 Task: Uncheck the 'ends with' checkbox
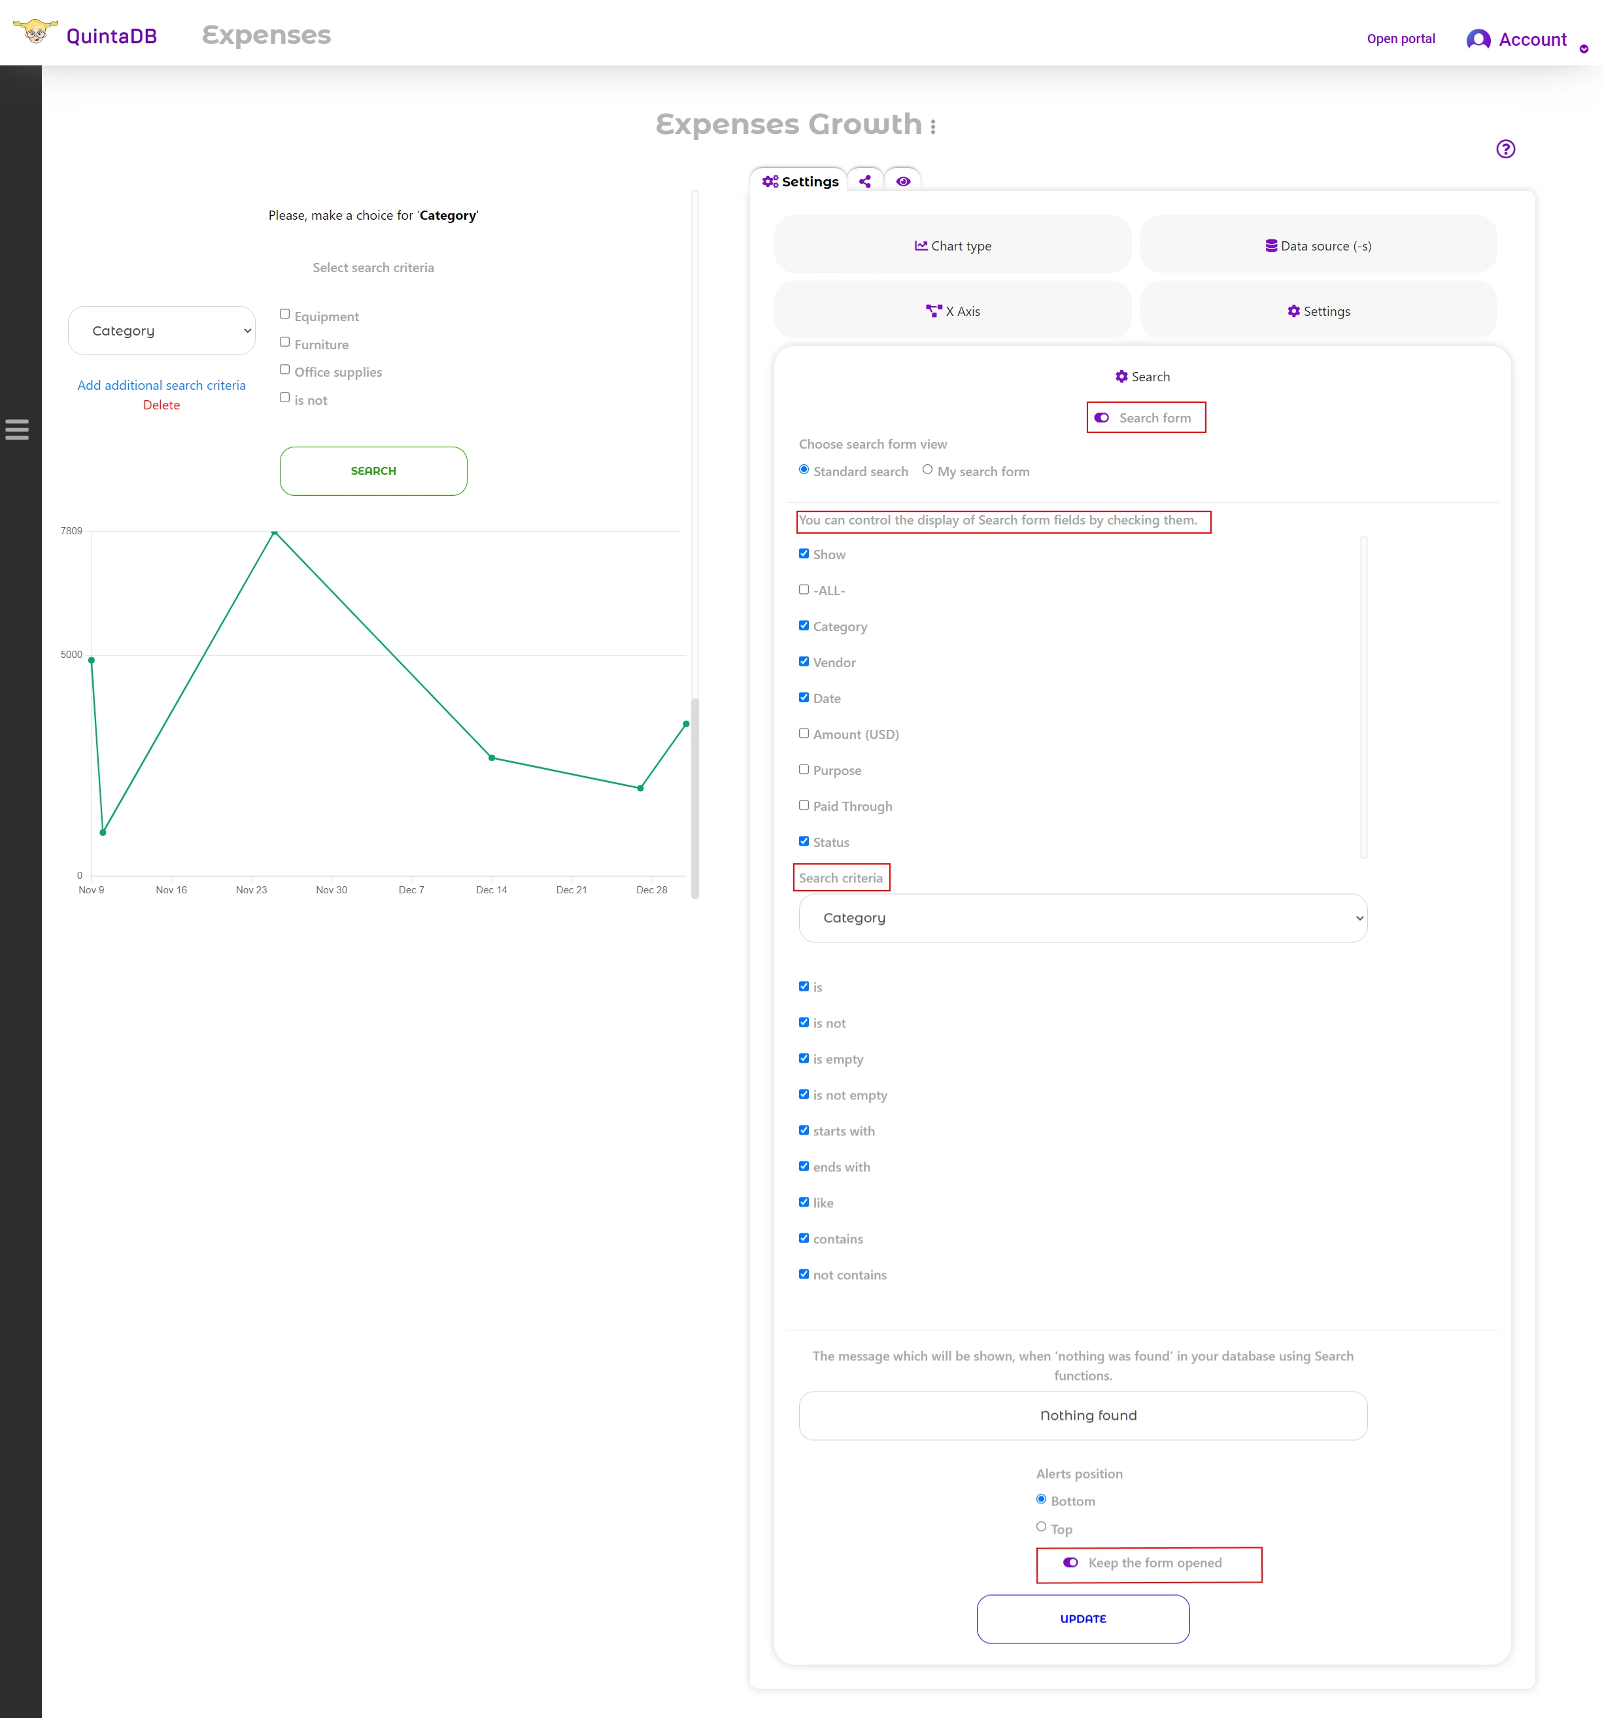(x=804, y=1167)
